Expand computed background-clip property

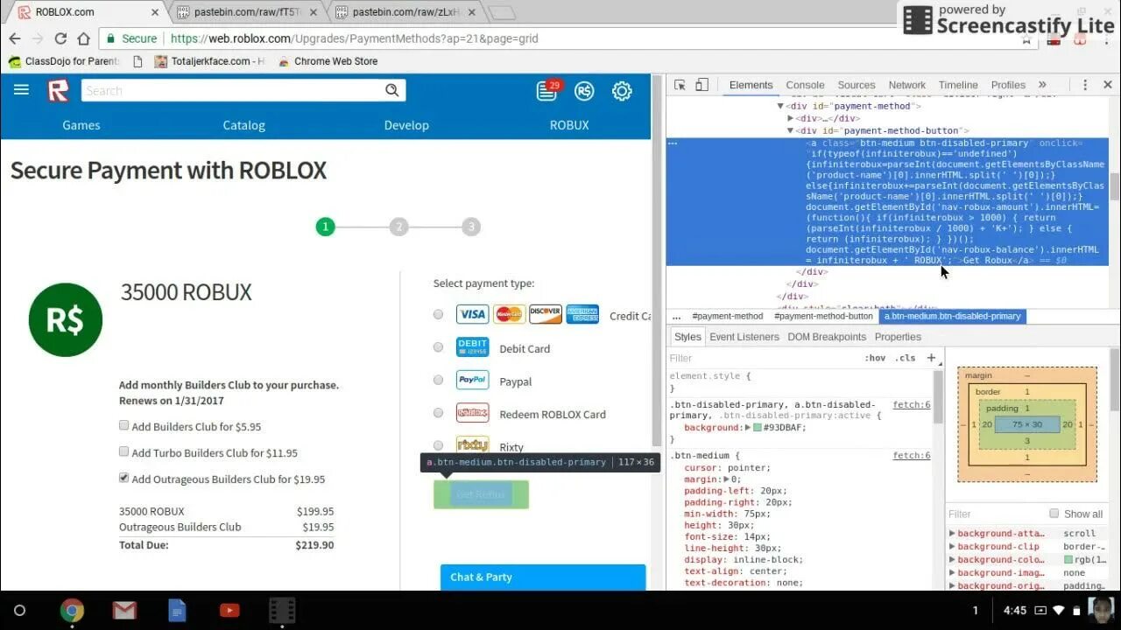952,547
